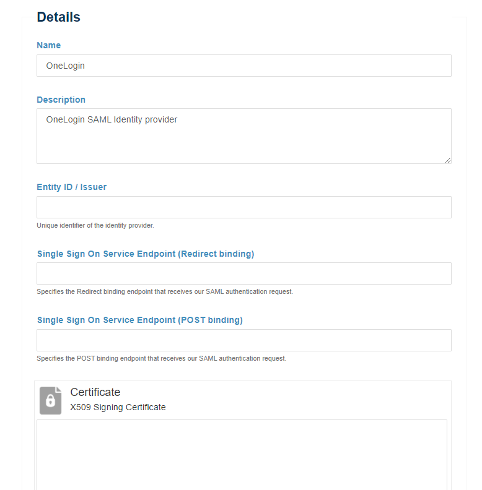Focus the Description text area
Viewport: 482px width, 490px height.
pos(243,142)
